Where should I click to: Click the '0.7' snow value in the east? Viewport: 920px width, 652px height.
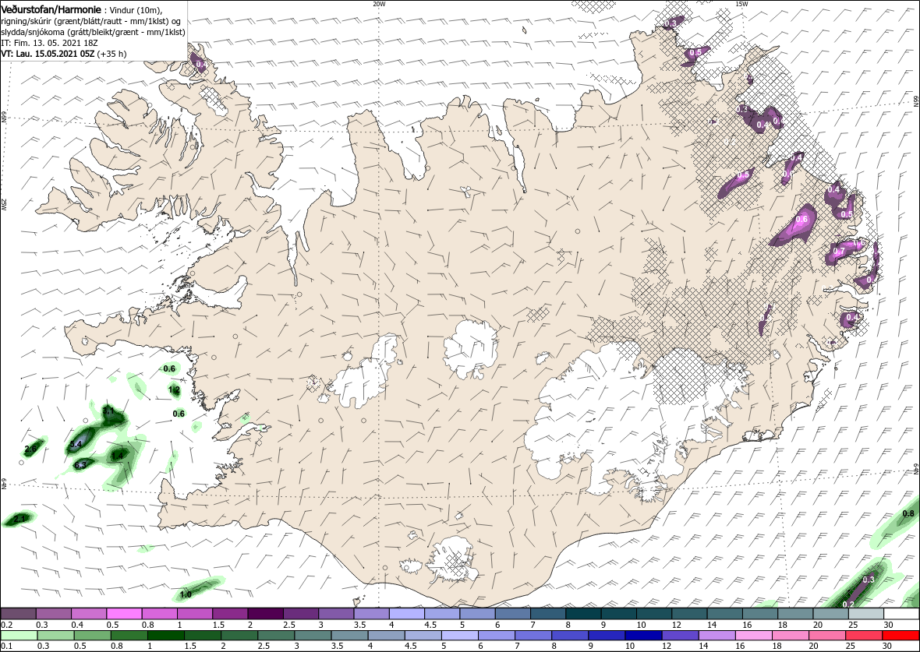(839, 252)
